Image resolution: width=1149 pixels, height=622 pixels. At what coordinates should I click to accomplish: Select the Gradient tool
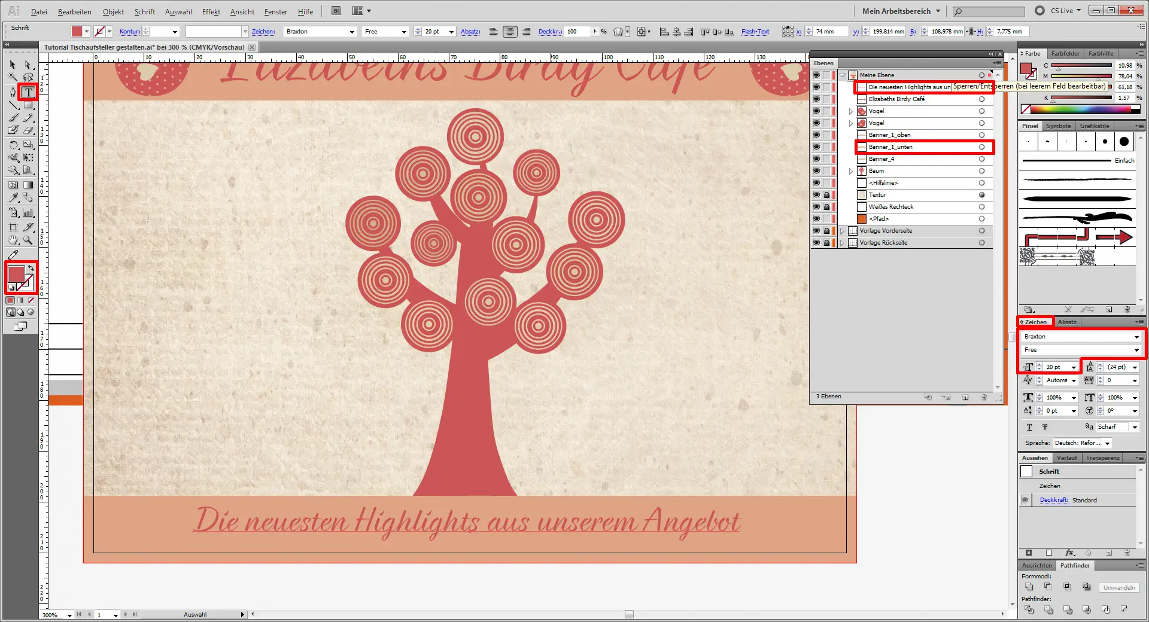tap(28, 185)
